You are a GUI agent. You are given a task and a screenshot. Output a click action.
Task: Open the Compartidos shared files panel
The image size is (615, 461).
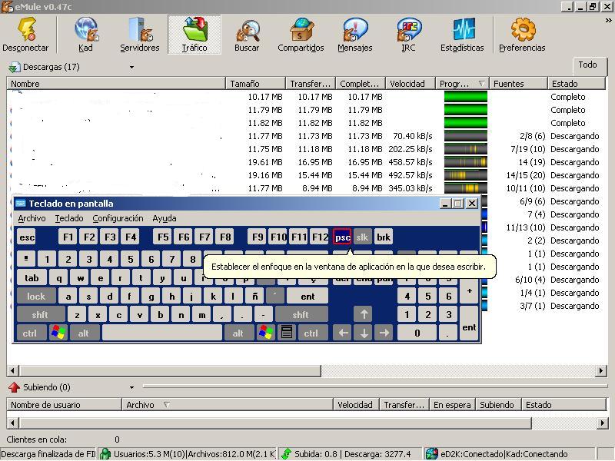(301, 35)
